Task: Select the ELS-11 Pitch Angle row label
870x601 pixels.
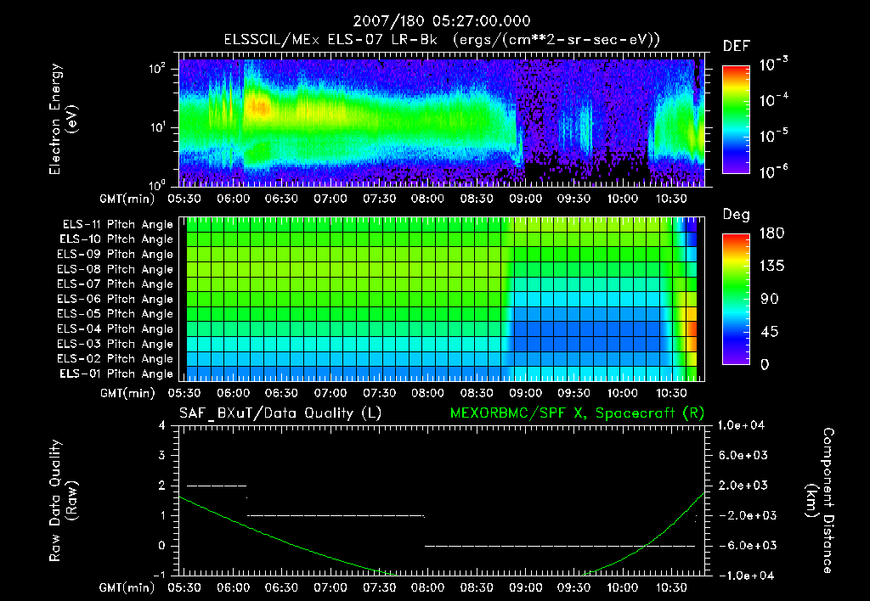Action: pyautogui.click(x=117, y=225)
